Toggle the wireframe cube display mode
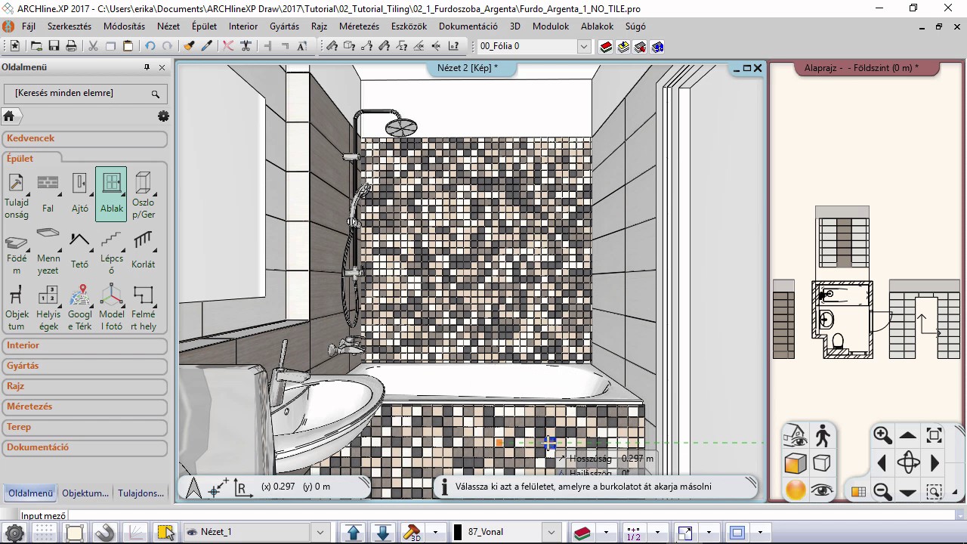Viewport: 967px width, 544px height. tap(822, 462)
